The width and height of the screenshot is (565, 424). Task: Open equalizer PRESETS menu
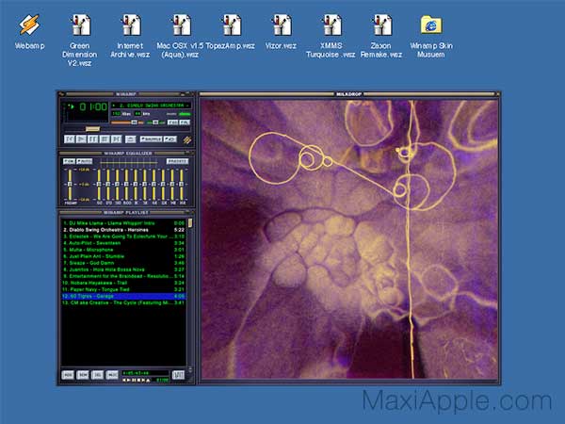(x=177, y=161)
